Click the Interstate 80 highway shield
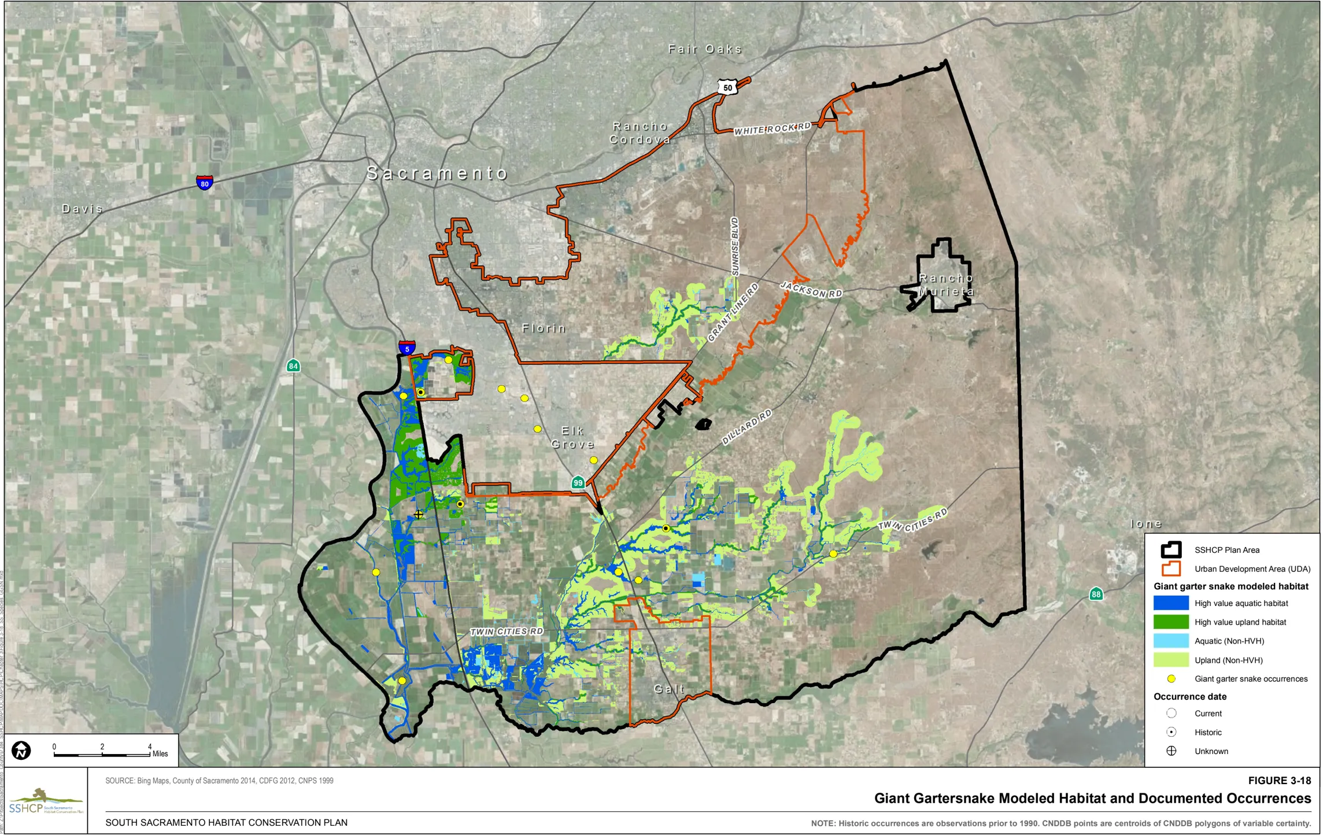1323x835 pixels. [x=204, y=183]
